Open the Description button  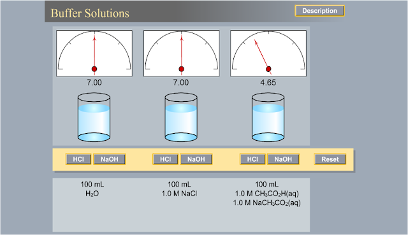point(319,11)
